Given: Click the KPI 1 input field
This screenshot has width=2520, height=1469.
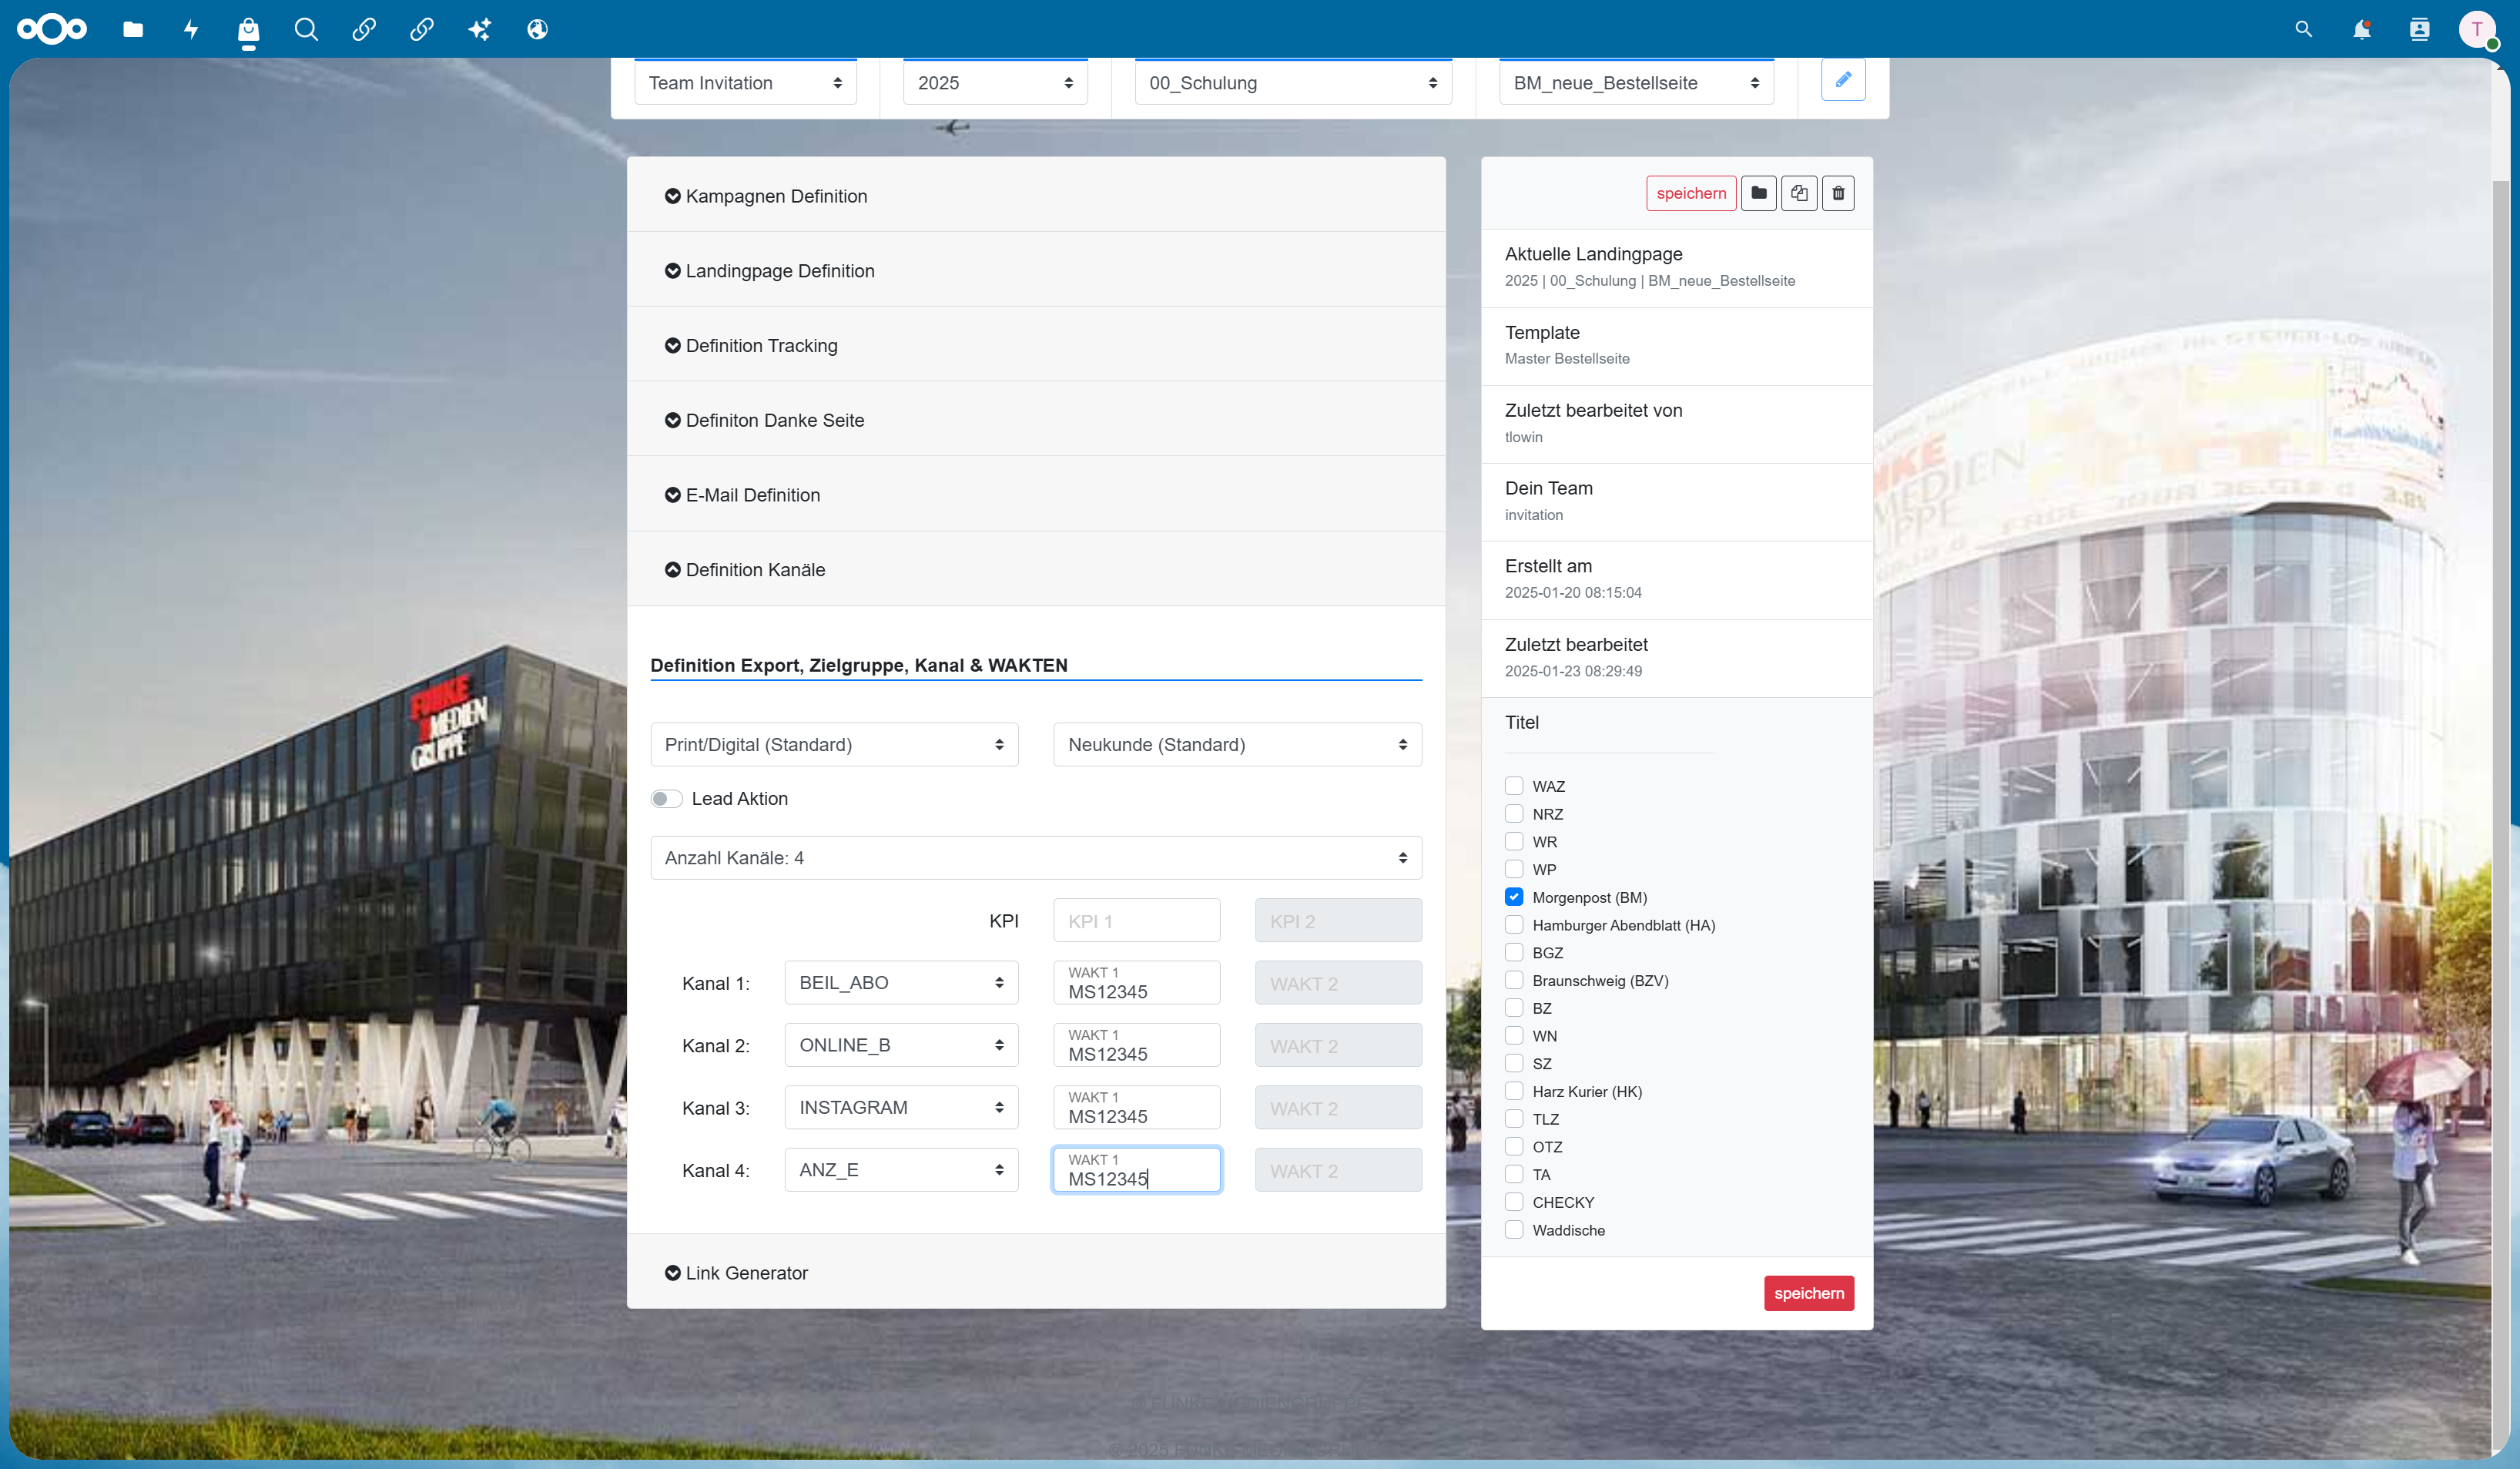Looking at the screenshot, I should [1136, 920].
